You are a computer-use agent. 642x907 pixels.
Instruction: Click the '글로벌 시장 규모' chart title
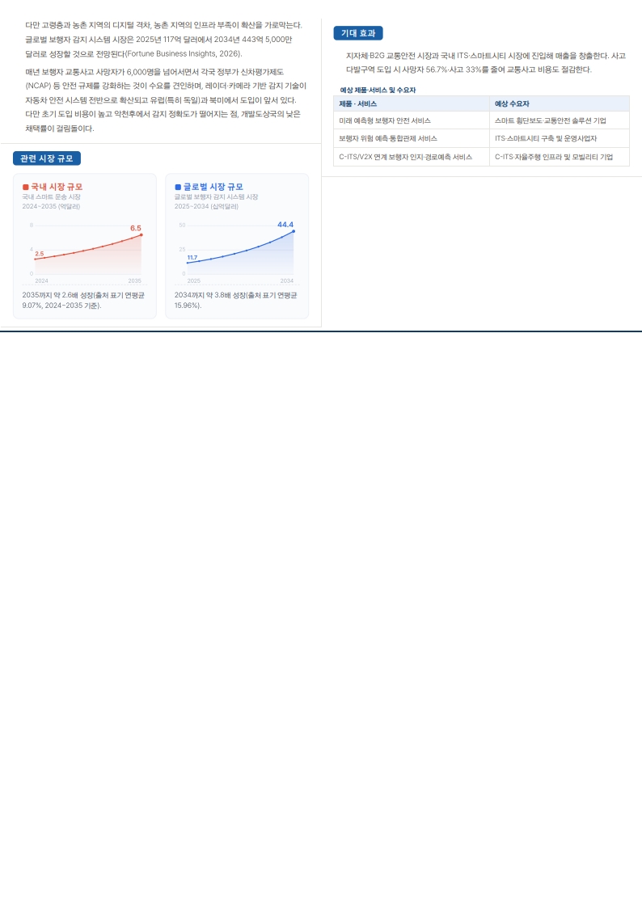[x=213, y=187]
